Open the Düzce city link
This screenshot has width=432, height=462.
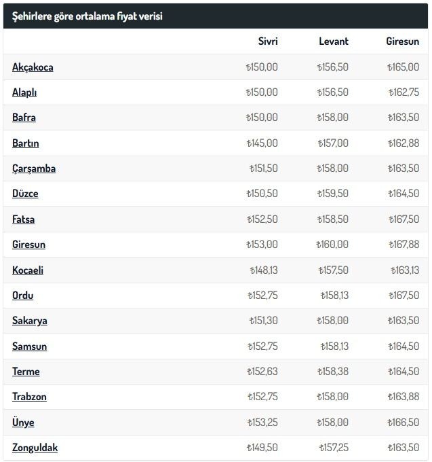coord(25,194)
